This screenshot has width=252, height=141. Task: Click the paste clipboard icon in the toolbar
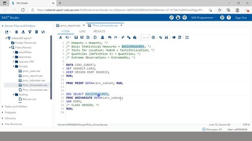click(x=135, y=38)
